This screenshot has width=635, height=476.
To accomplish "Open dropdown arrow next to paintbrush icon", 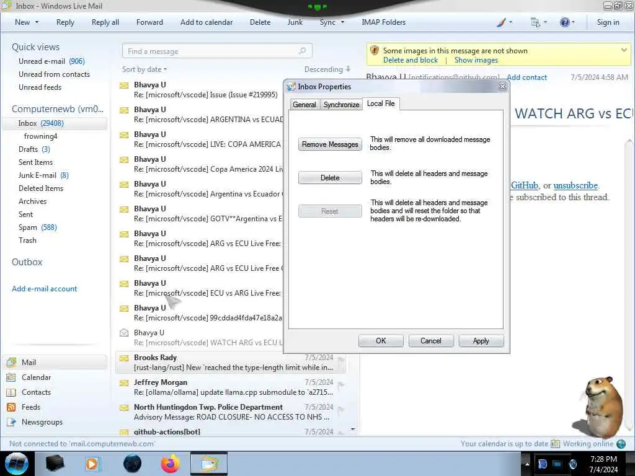I will (x=511, y=22).
